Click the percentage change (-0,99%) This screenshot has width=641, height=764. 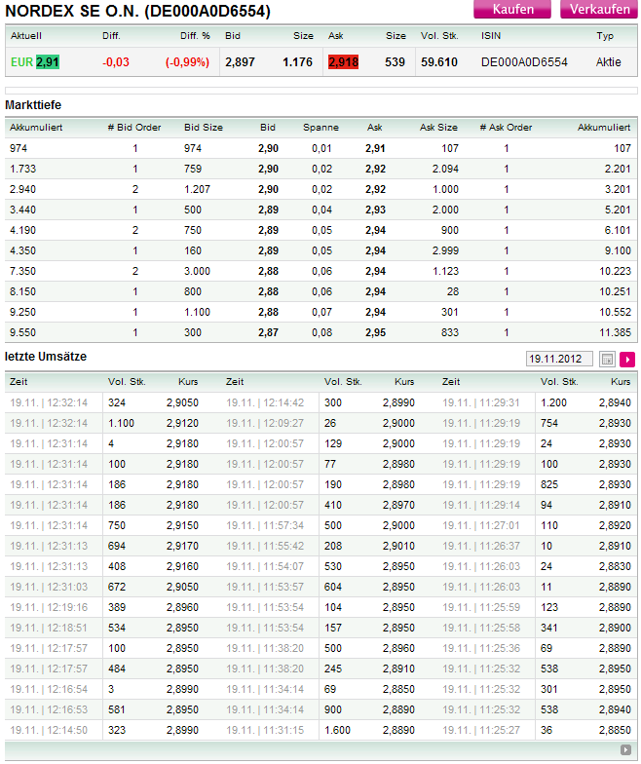187,62
